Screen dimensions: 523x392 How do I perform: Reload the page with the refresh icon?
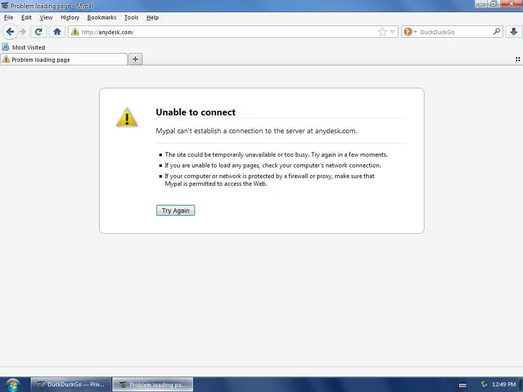click(39, 32)
